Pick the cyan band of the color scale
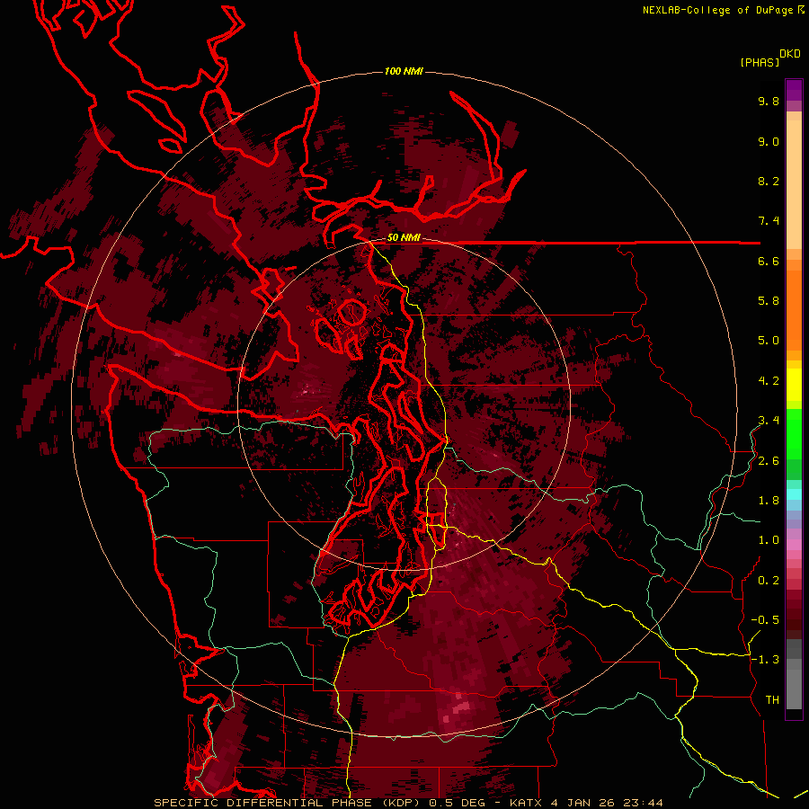 coord(794,494)
